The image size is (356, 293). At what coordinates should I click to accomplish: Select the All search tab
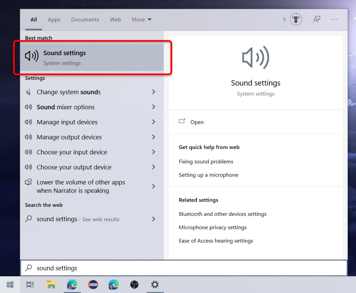(x=34, y=19)
